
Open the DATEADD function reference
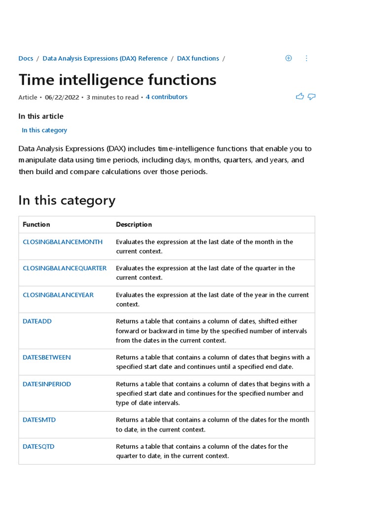[x=38, y=321]
